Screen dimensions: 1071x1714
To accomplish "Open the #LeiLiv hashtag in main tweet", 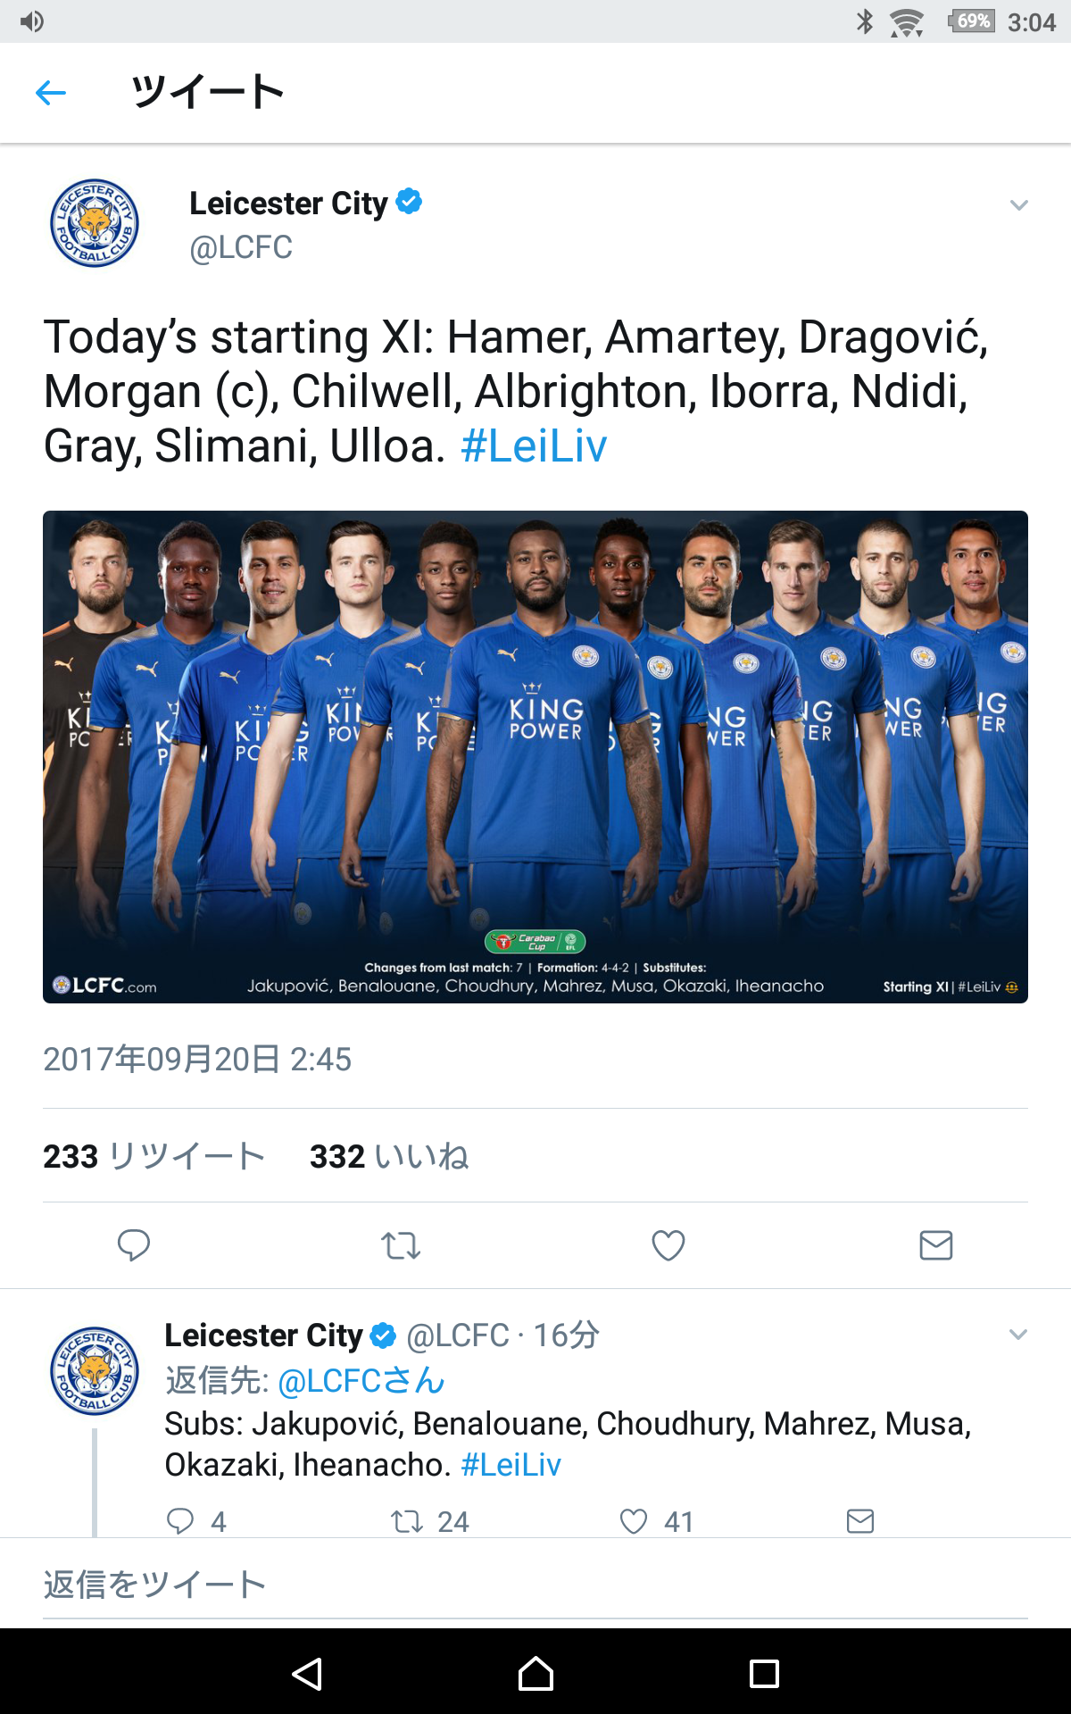I will [534, 446].
